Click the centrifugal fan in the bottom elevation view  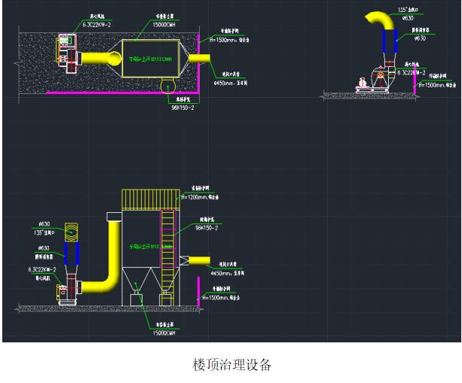tap(69, 286)
